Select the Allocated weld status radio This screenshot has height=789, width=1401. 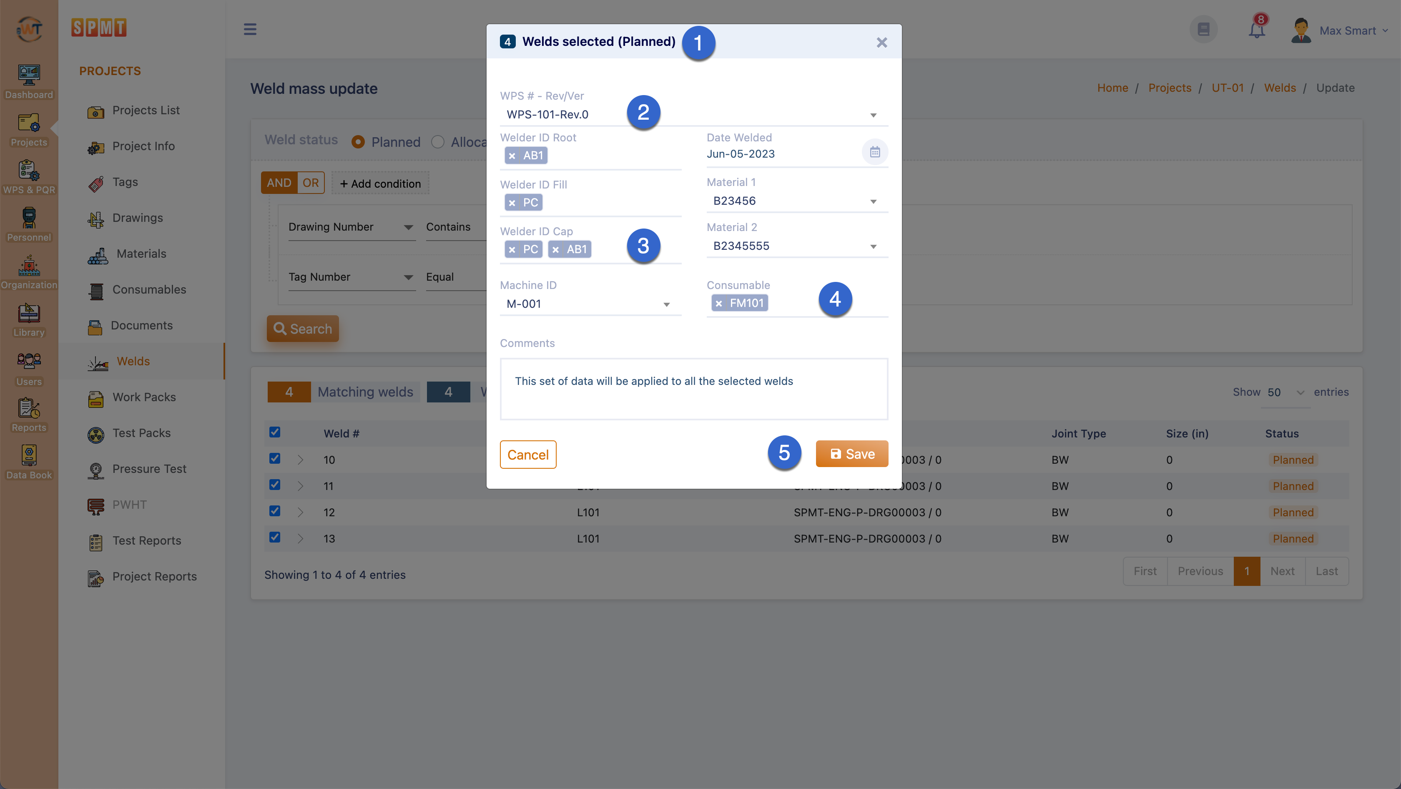pos(437,142)
